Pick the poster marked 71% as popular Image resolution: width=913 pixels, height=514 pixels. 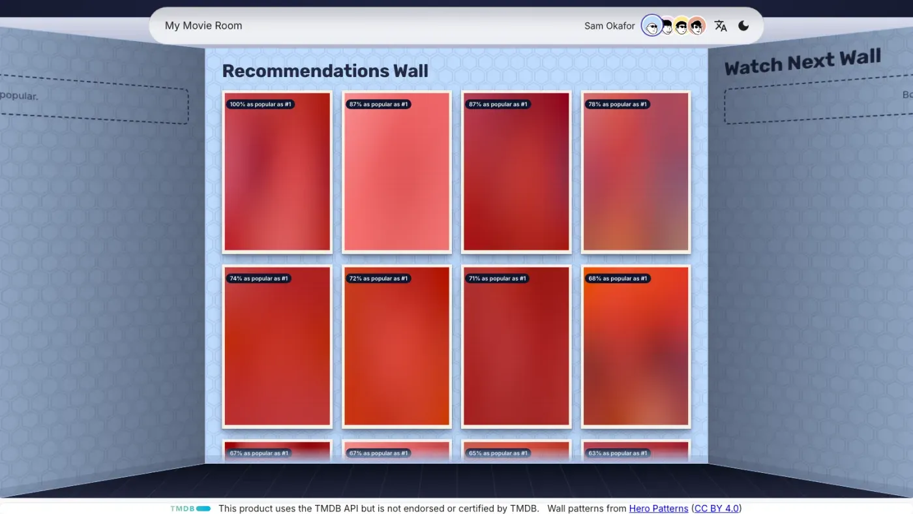click(516, 346)
